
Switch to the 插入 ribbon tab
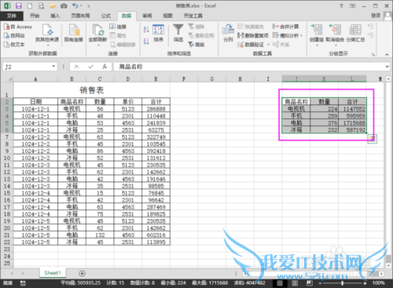(55, 16)
